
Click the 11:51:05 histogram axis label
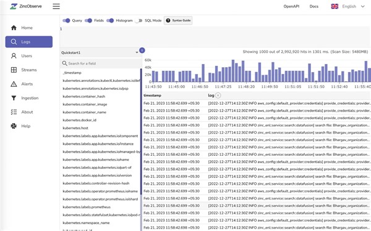[x=293, y=87]
